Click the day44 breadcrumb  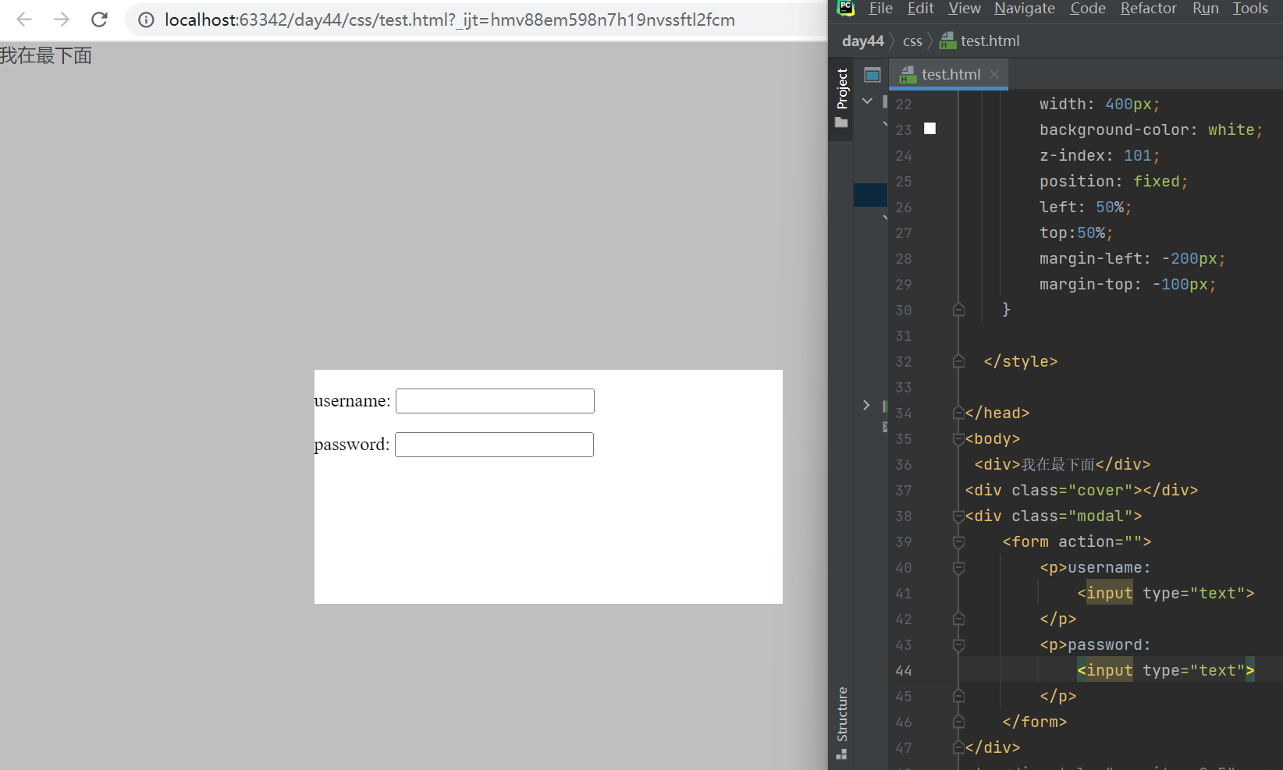[x=863, y=41]
